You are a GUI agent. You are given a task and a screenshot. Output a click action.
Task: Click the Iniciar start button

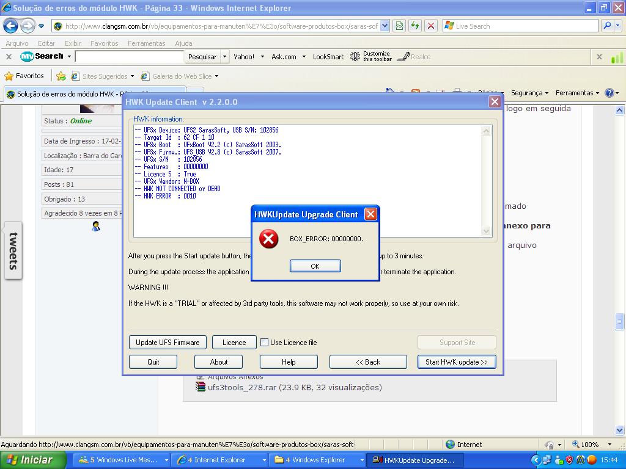pos(33,460)
